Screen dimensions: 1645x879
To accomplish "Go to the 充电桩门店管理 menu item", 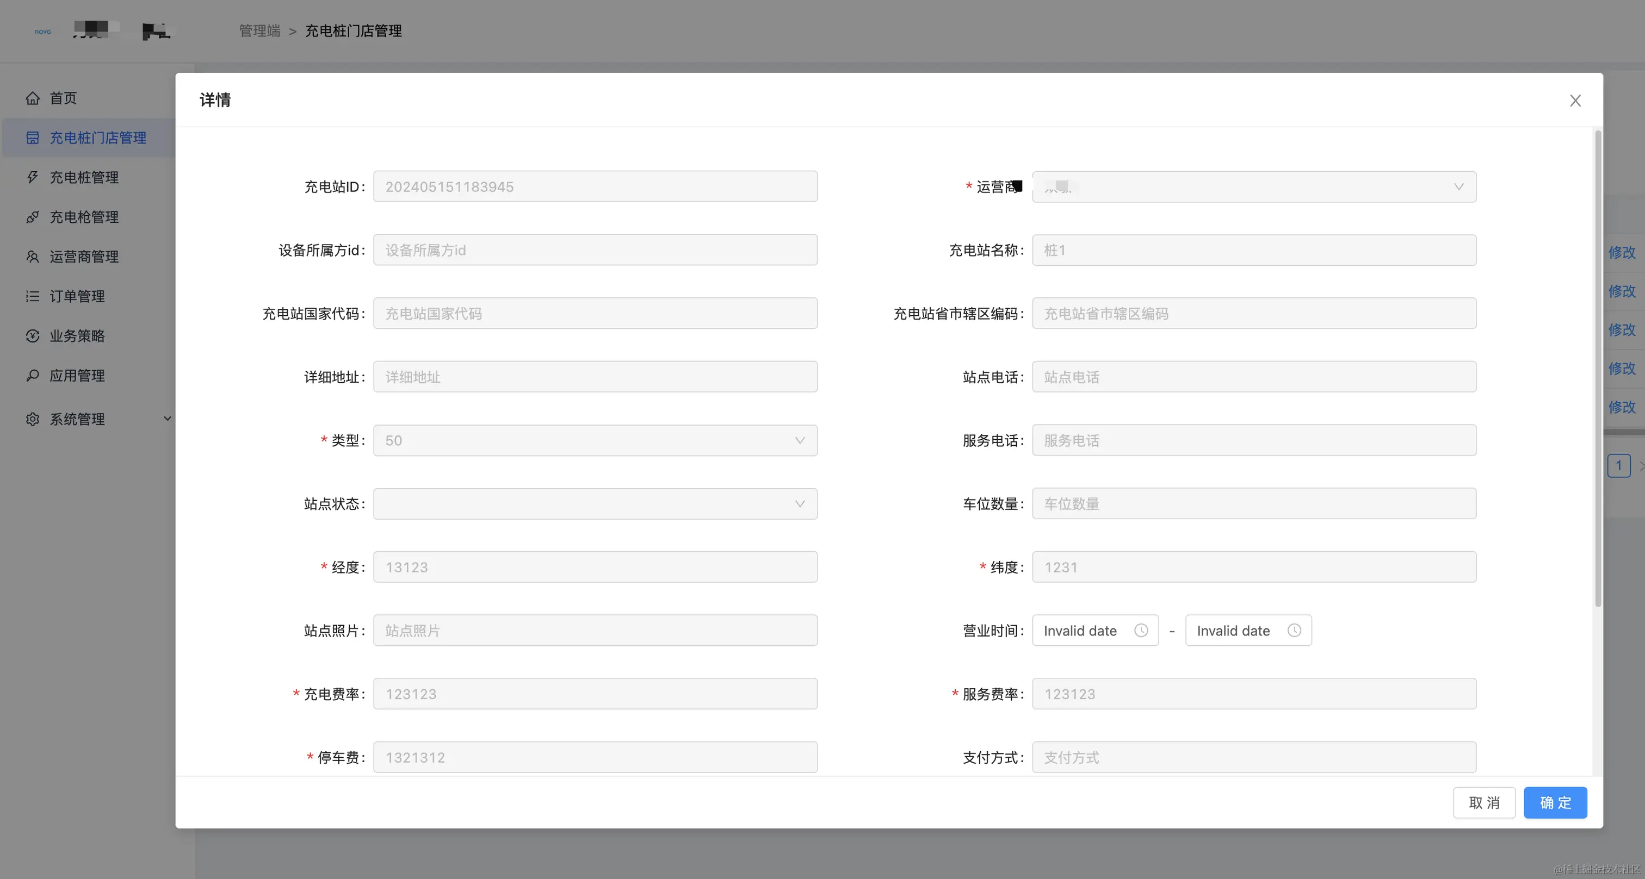I will [x=98, y=138].
